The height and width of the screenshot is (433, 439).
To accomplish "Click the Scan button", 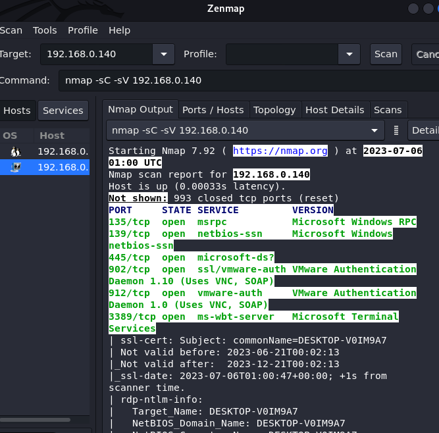I will [386, 54].
